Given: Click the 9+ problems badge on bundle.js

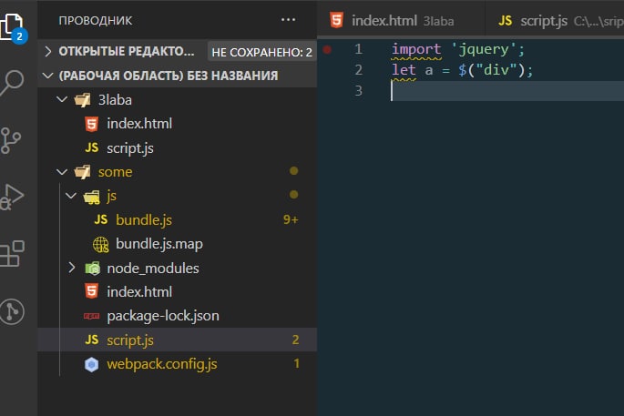Looking at the screenshot, I should coord(291,219).
